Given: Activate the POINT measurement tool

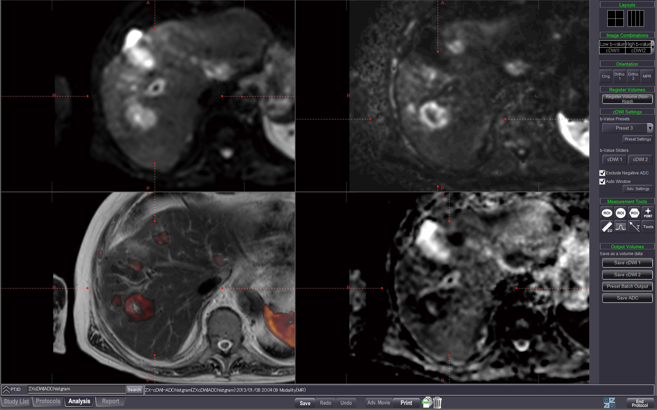Looking at the screenshot, I should tap(648, 213).
